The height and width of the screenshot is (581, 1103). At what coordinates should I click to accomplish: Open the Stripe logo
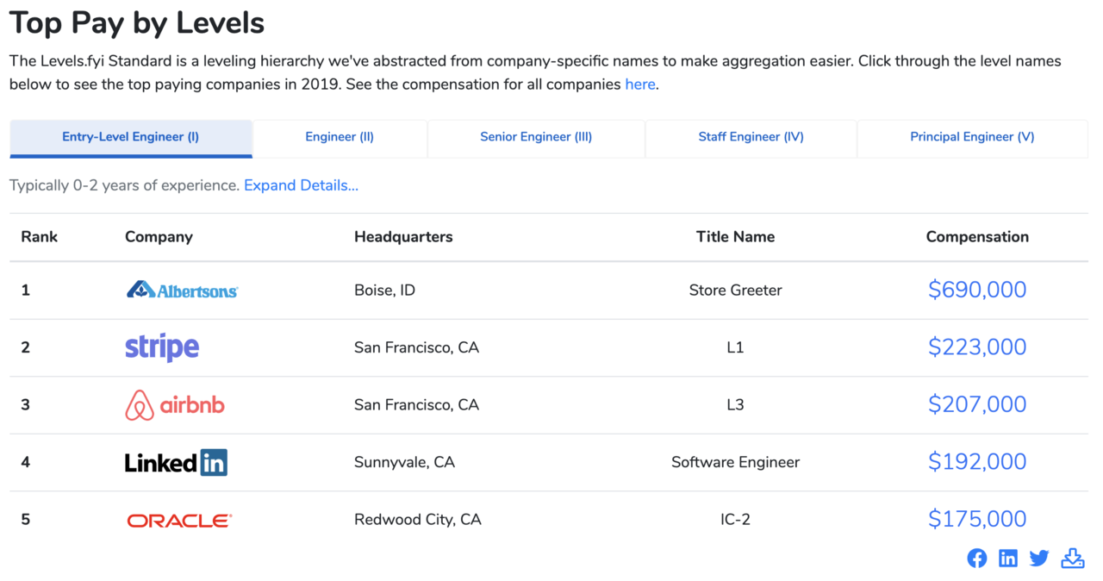pyautogui.click(x=162, y=347)
